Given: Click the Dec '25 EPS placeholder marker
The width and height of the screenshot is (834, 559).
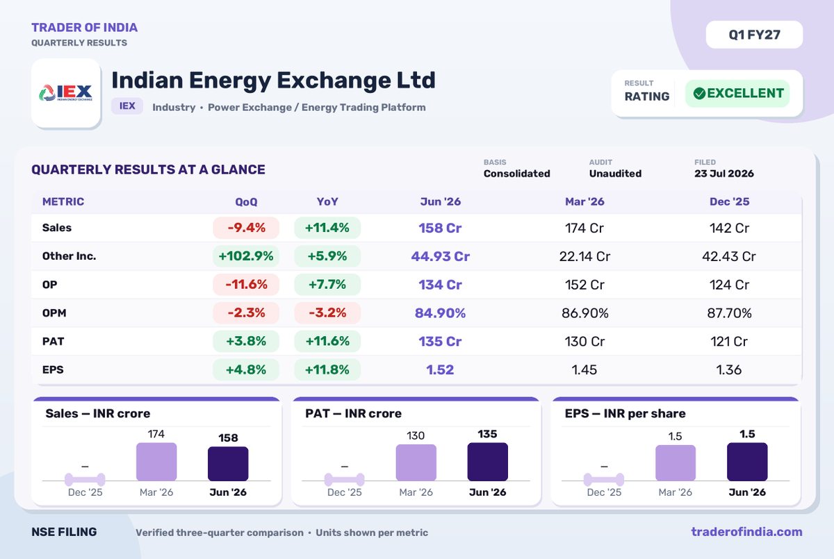Looking at the screenshot, I should (604, 479).
